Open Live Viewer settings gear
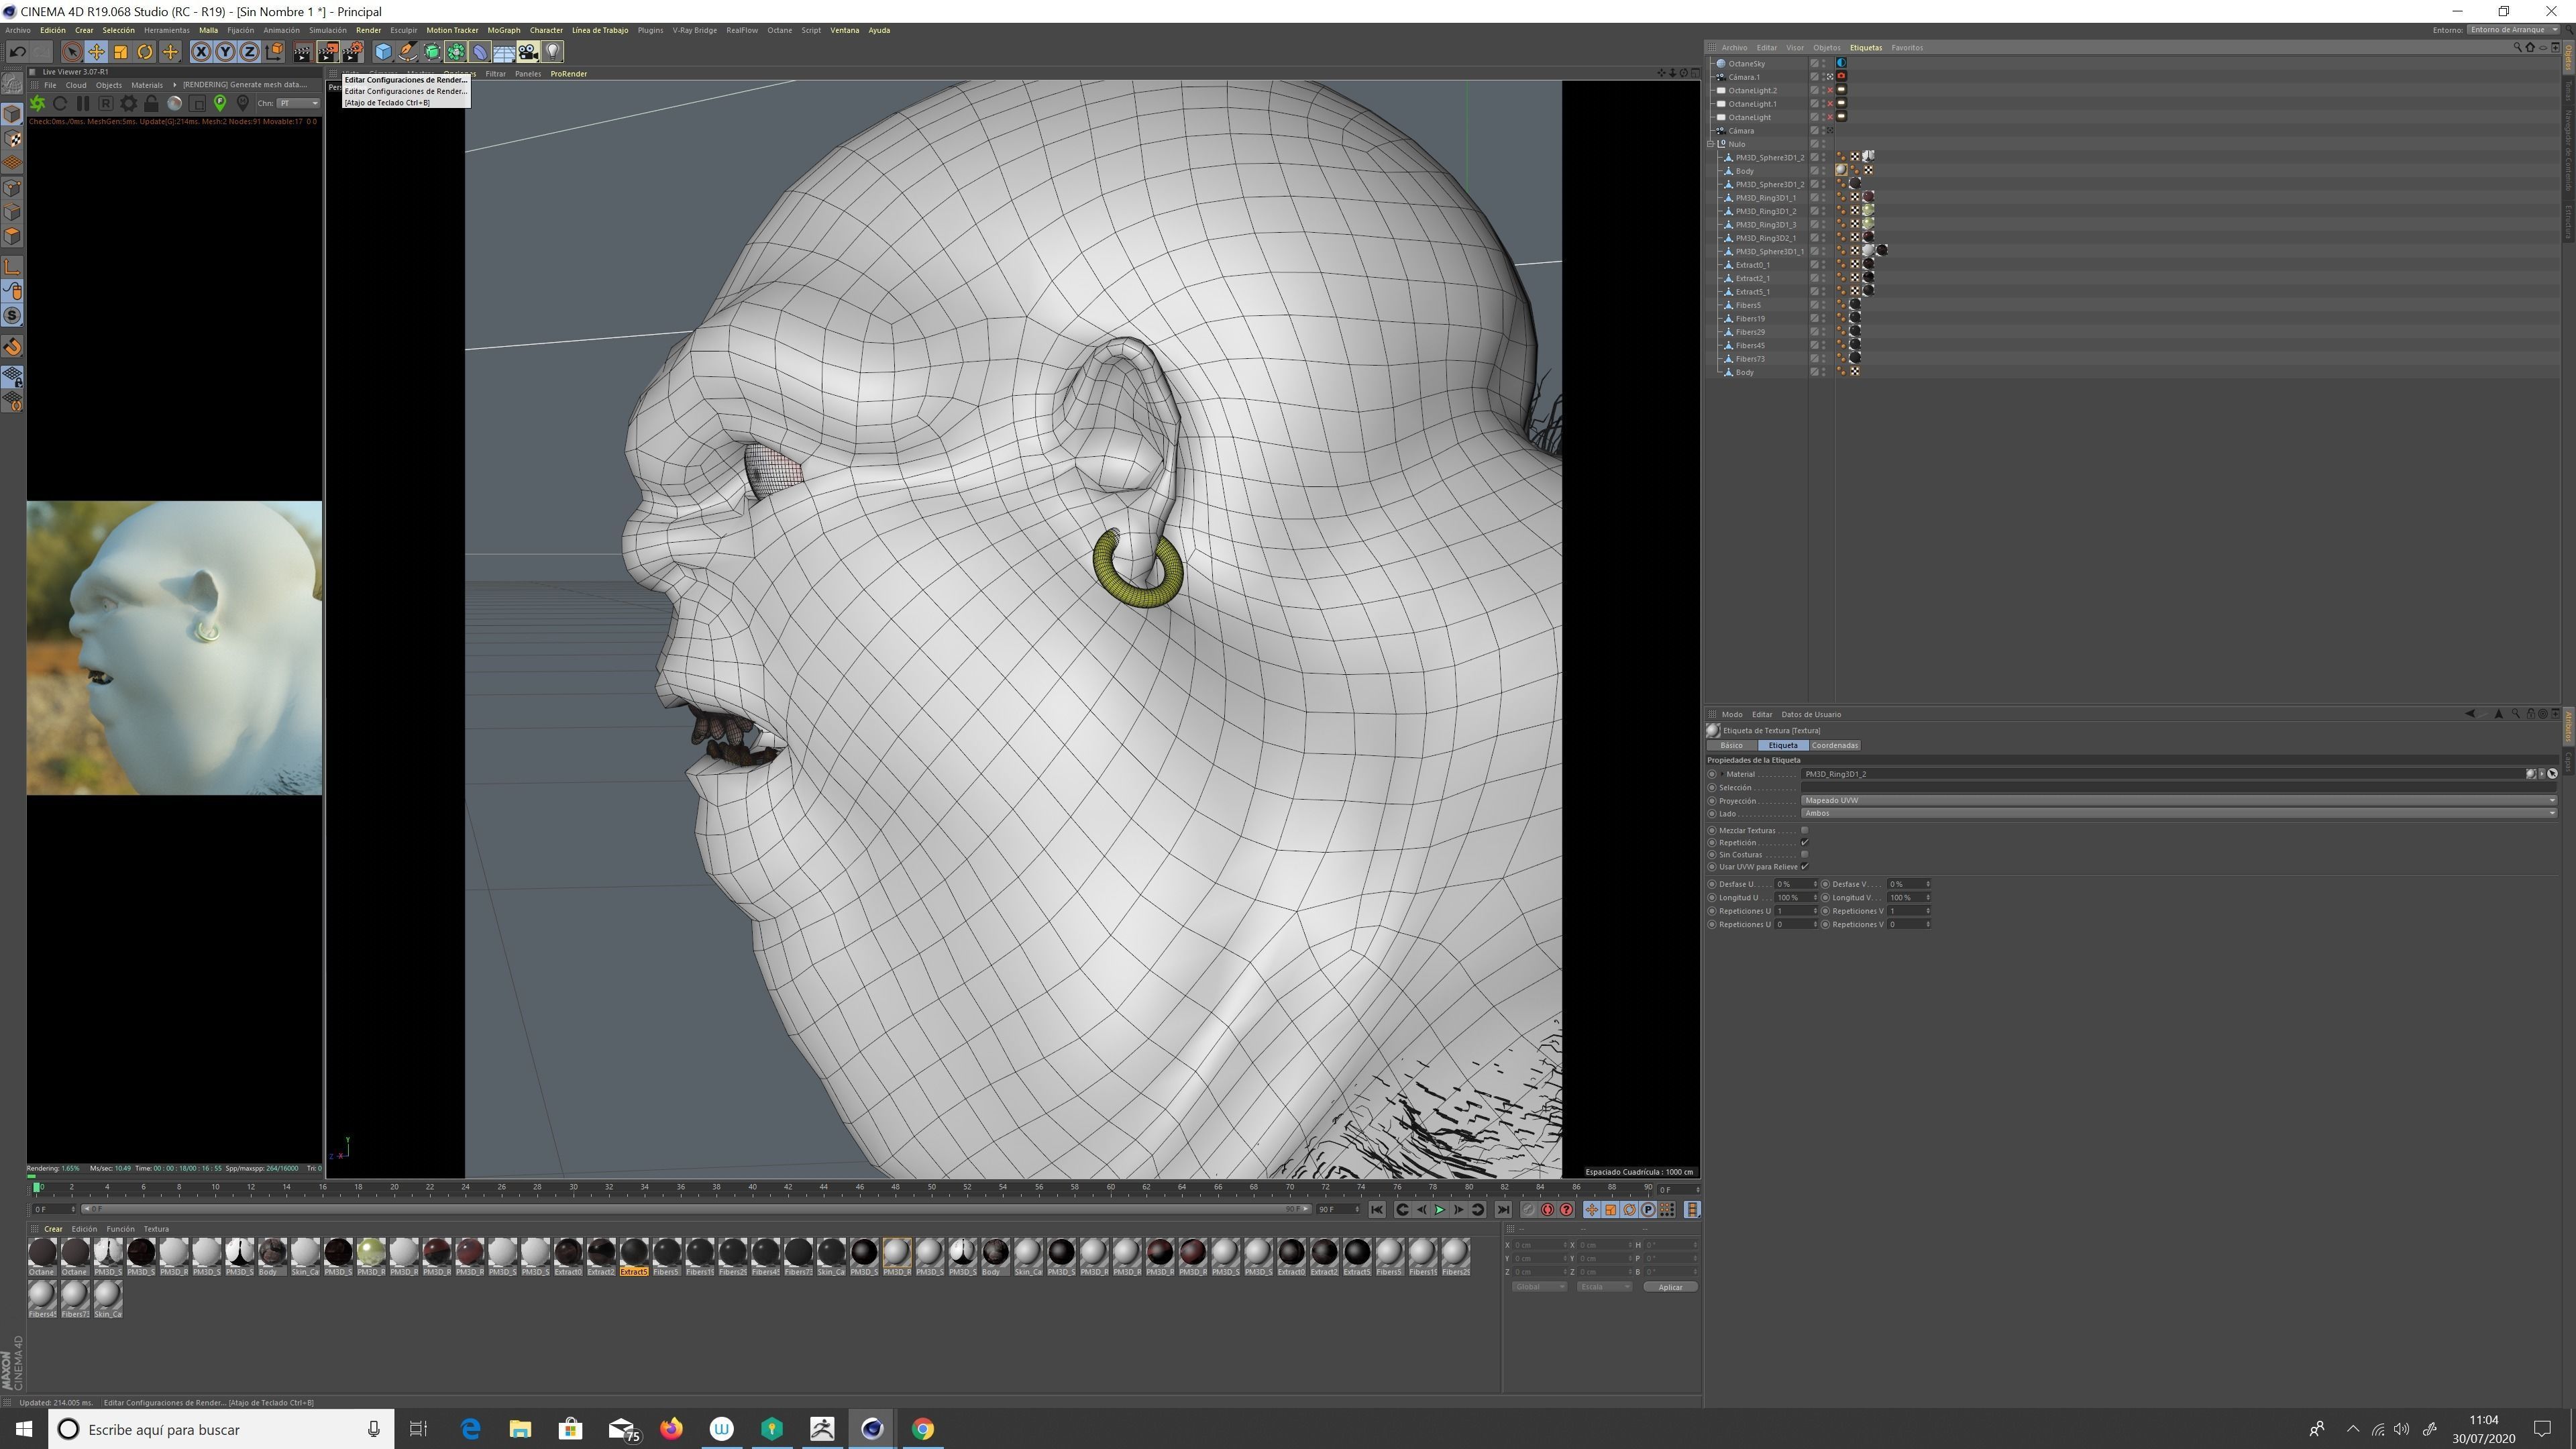Screen dimensions: 2576x1449 (x=128, y=103)
